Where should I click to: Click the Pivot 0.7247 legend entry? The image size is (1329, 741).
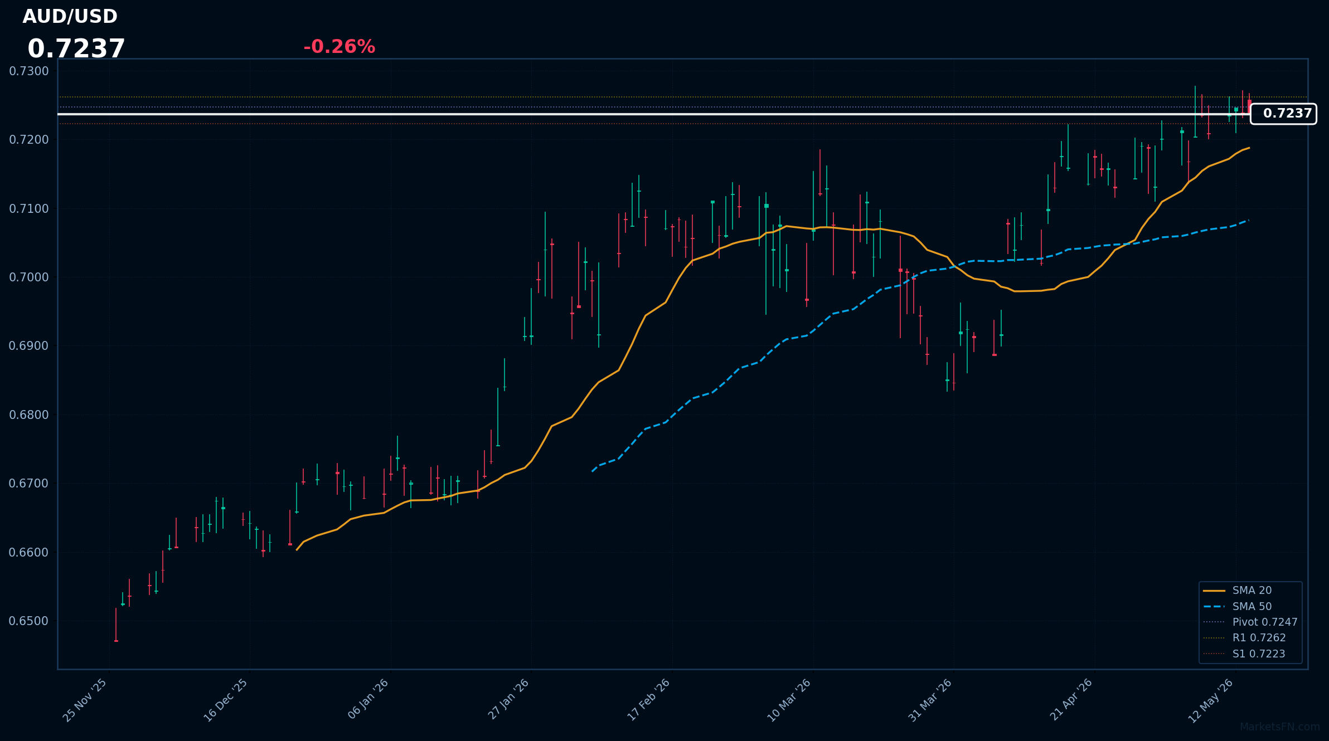[x=1250, y=622]
